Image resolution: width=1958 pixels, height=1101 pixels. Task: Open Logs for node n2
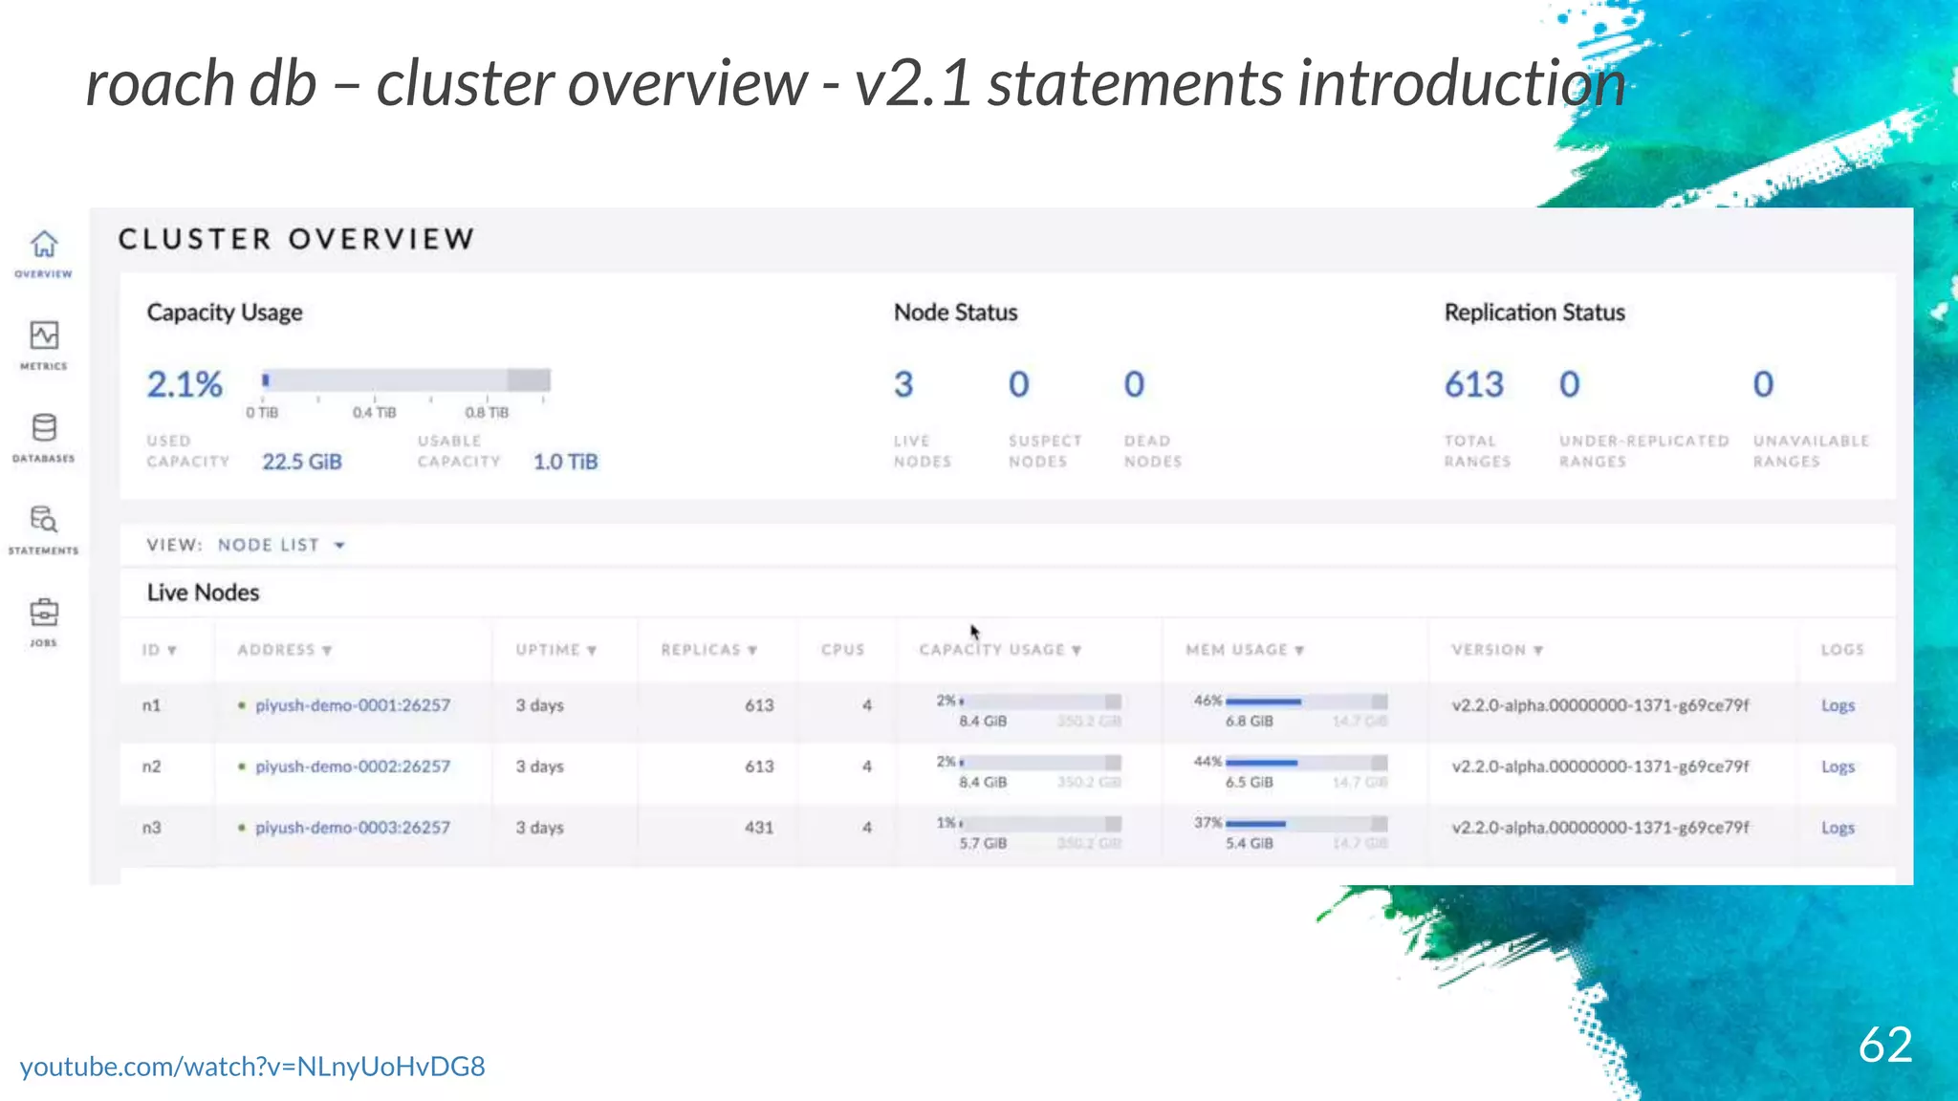pyautogui.click(x=1838, y=766)
